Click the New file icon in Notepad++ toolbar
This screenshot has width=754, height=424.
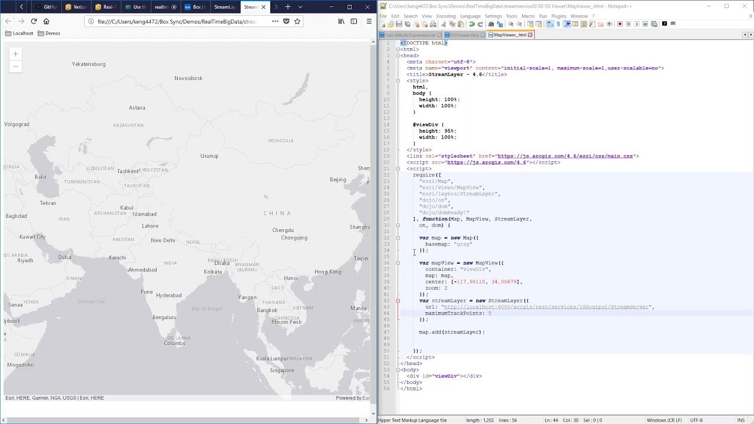pyautogui.click(x=383, y=24)
